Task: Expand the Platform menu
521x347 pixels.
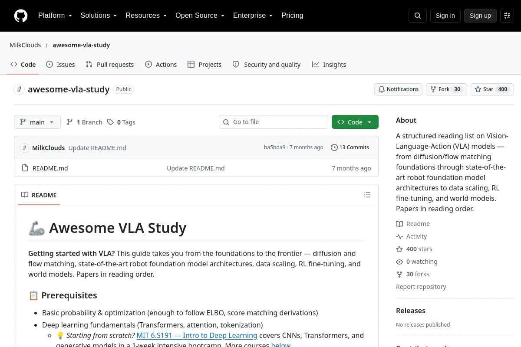Action: click(55, 16)
